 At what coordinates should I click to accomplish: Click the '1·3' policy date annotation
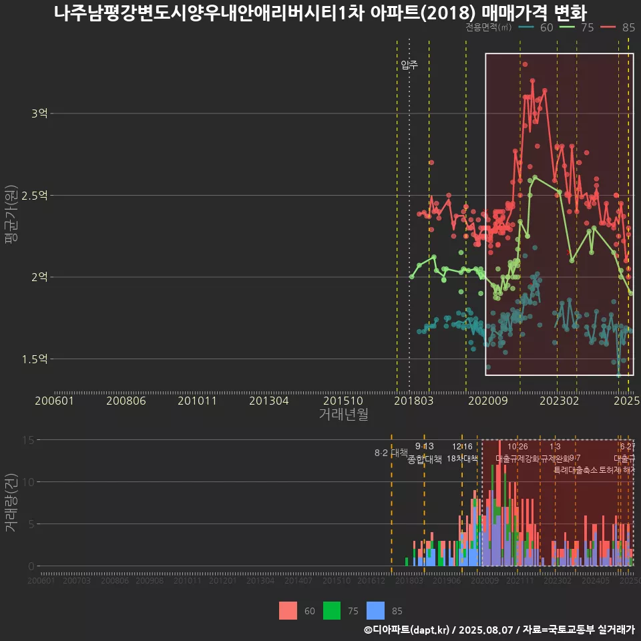(x=555, y=447)
